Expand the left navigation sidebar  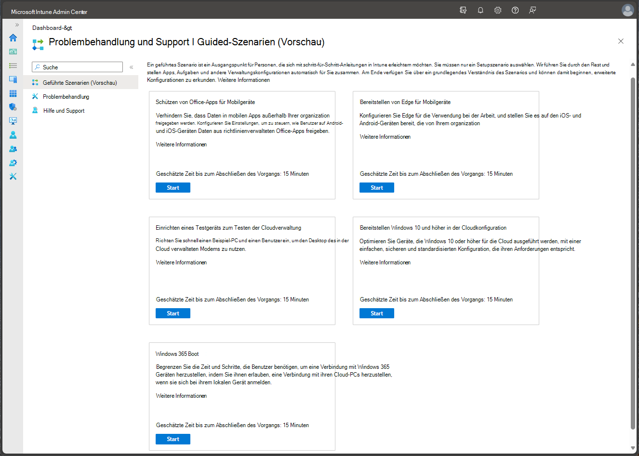coord(17,25)
